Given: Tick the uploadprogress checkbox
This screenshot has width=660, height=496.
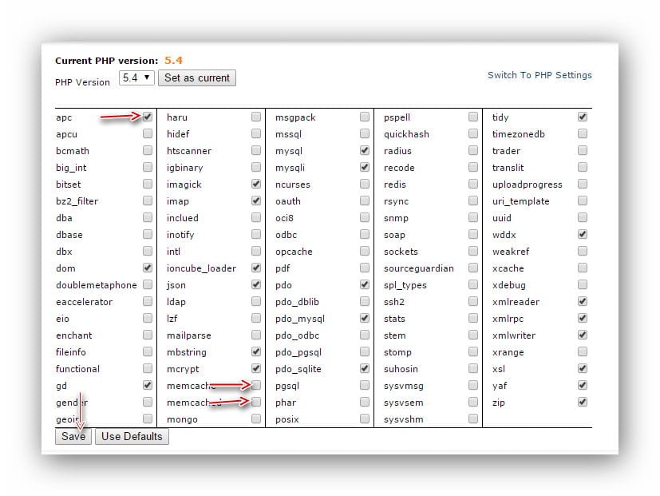Looking at the screenshot, I should (583, 185).
